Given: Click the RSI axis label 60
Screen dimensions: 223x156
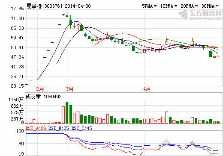Looking at the screenshot, I should [21, 144].
